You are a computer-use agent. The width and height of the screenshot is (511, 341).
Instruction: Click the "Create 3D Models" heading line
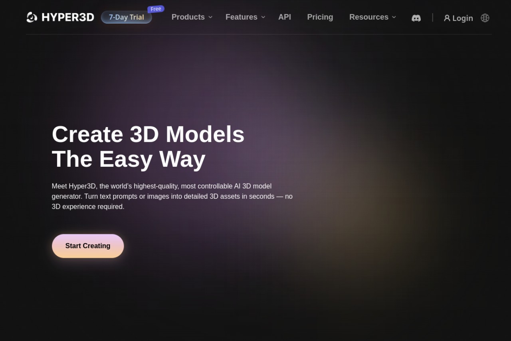coord(148,134)
